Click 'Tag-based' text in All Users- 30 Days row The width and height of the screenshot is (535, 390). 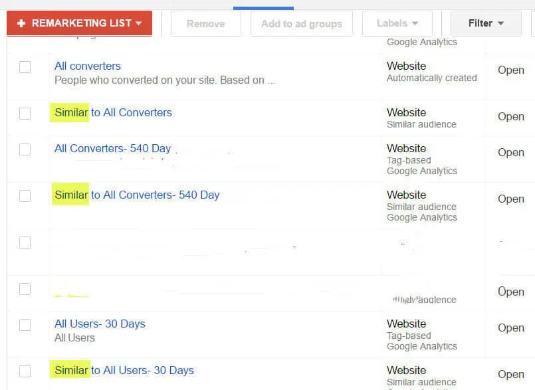click(409, 336)
